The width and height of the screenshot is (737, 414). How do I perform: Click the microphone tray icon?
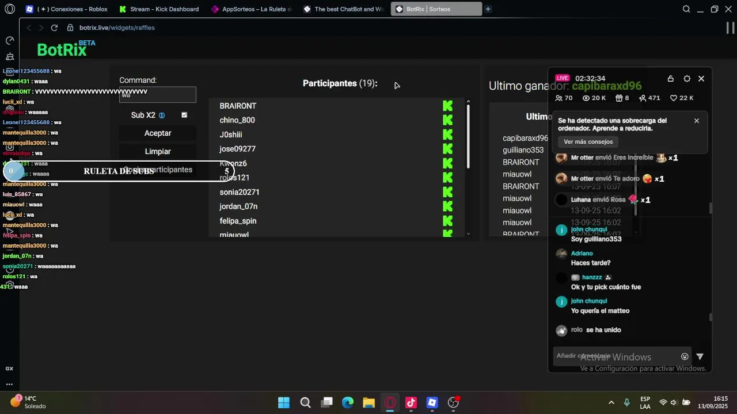click(627, 402)
